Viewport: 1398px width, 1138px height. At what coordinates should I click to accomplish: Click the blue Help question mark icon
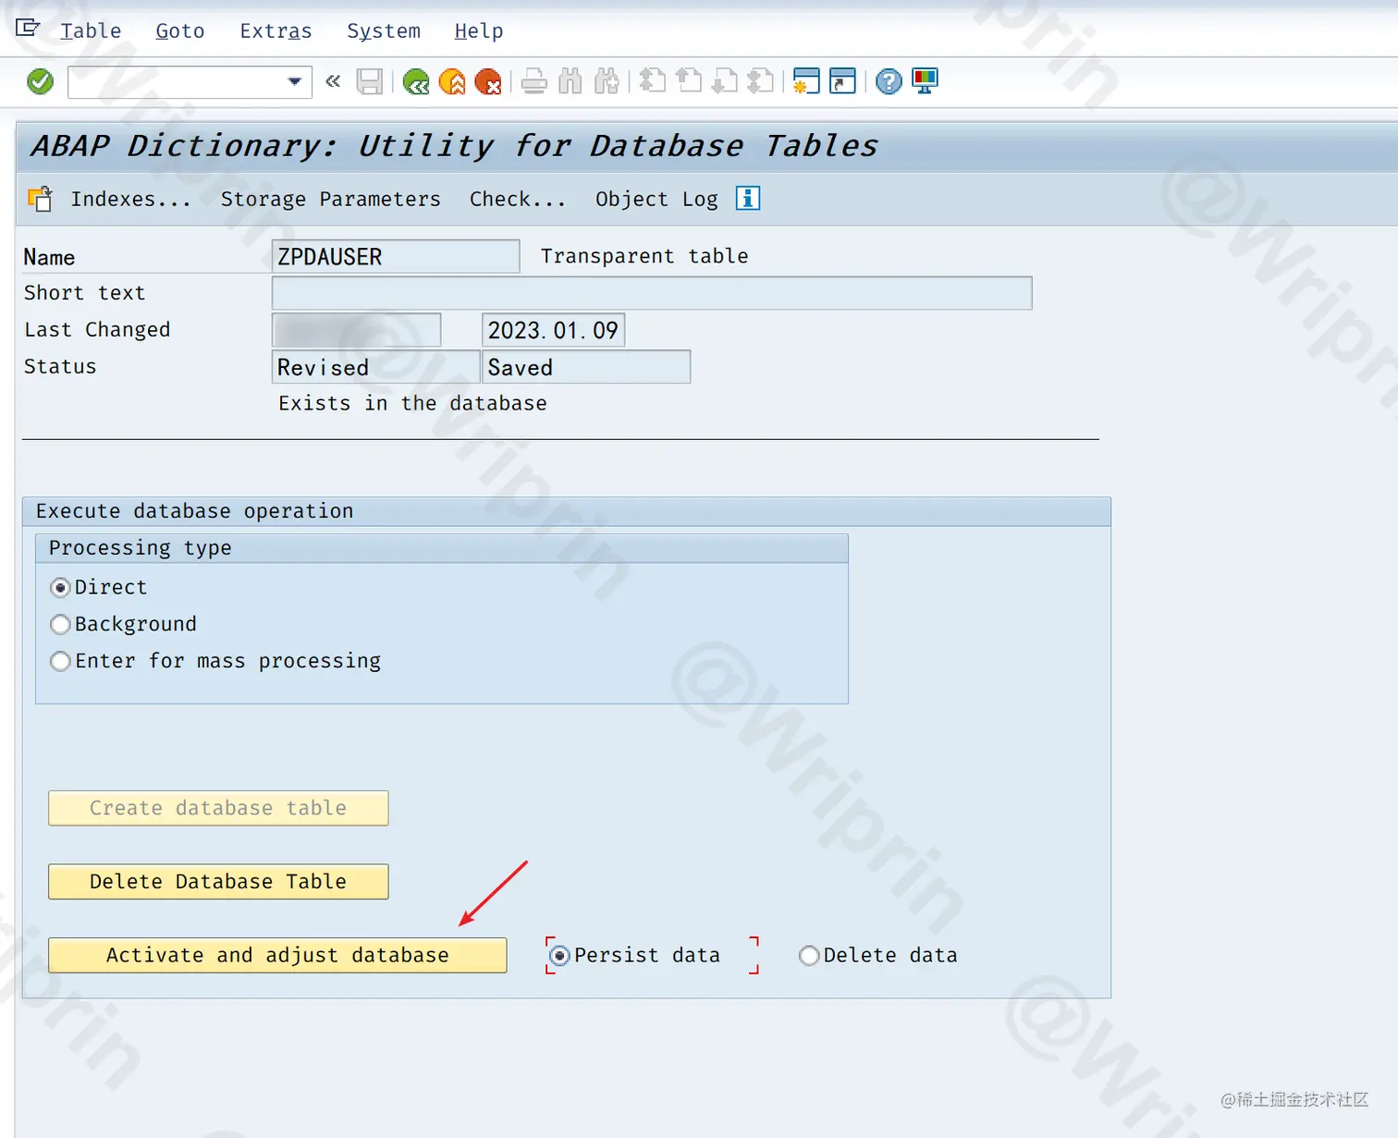pos(889,81)
